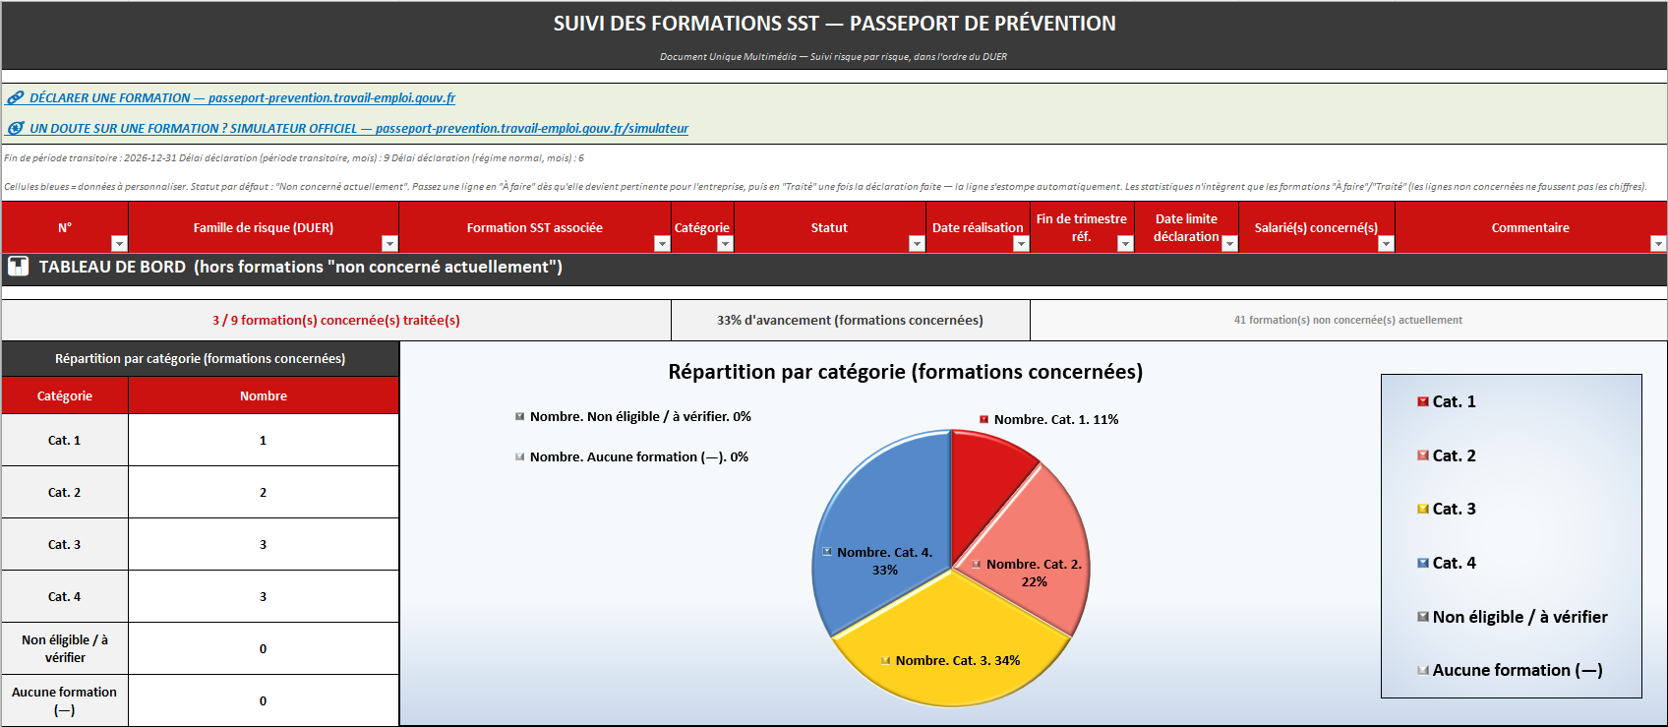Select the Nombre value in the Cat. 1 row
Image resolution: width=1668 pixels, height=727 pixels.
[264, 440]
